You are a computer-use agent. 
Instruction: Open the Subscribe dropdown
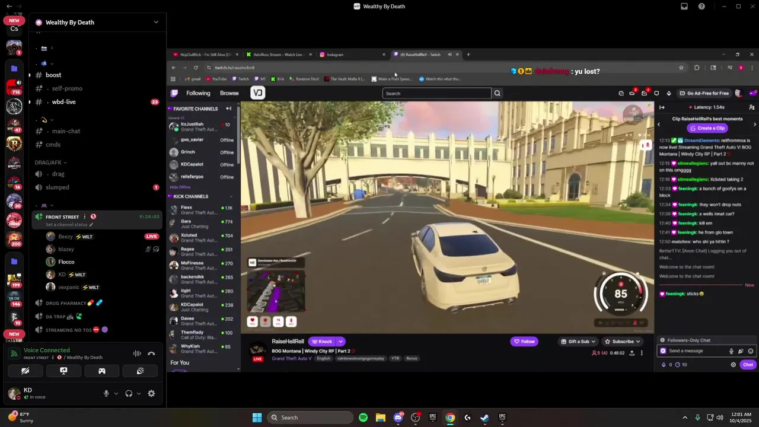click(x=623, y=342)
